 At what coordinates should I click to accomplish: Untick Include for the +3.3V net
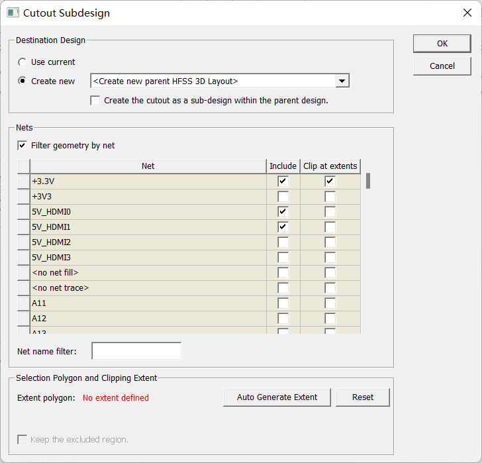point(283,181)
